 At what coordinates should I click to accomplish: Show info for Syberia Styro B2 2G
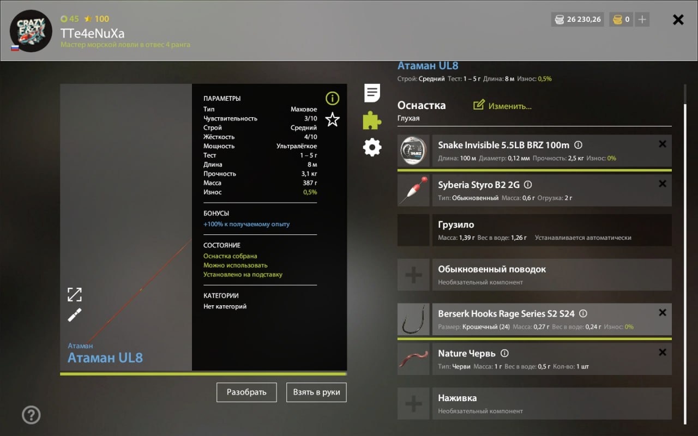[528, 185]
